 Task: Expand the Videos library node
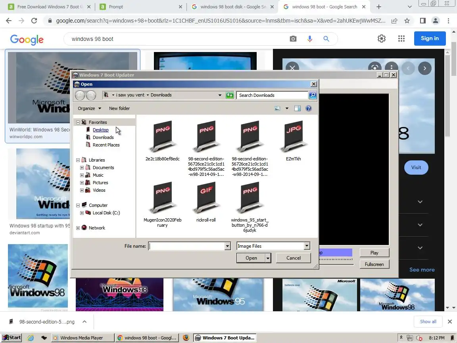click(x=82, y=191)
